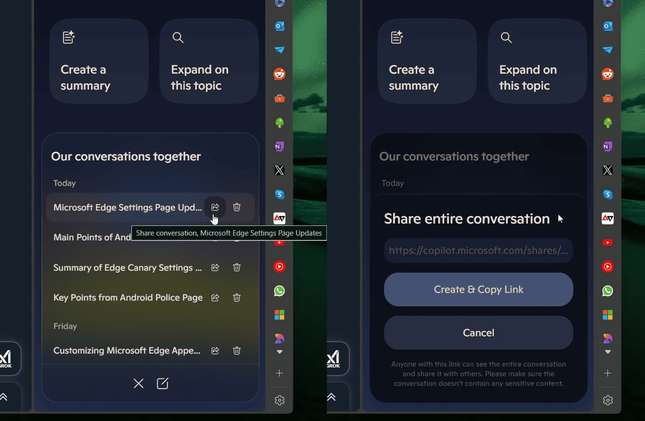Open Telegram in the sidebar beside the conversation list

280,50
